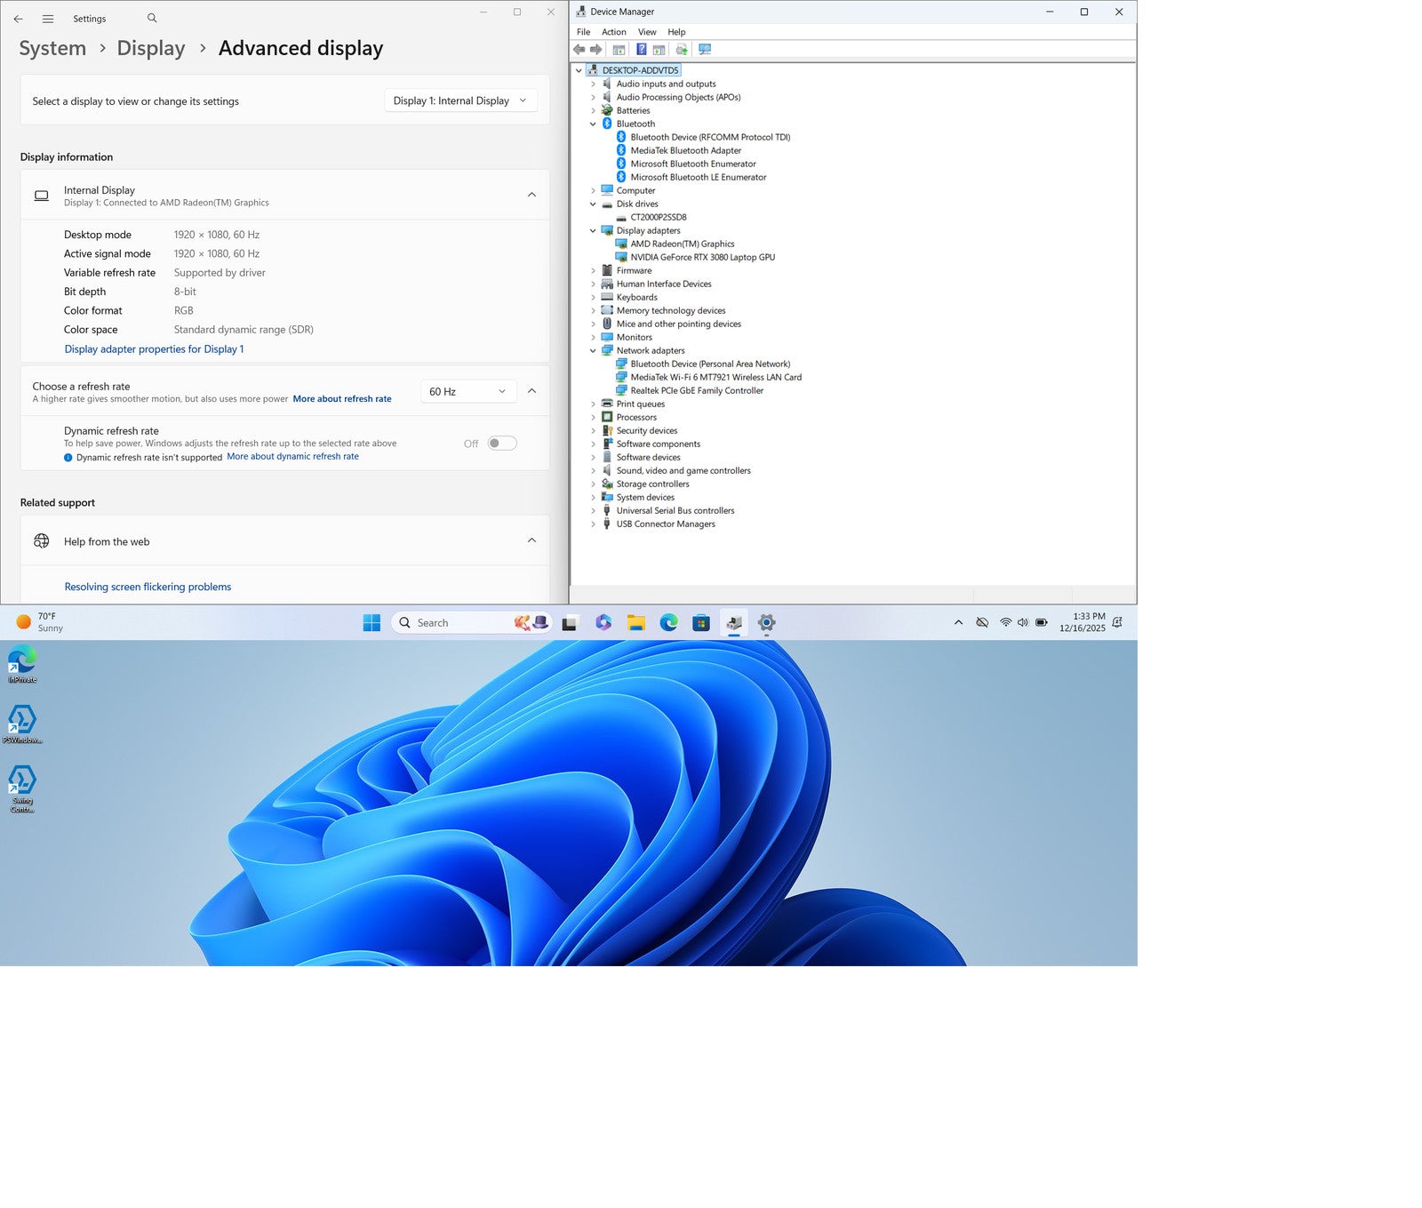Click the Help toolbar icon in Device Manager
This screenshot has width=1422, height=1208.
[x=641, y=50]
